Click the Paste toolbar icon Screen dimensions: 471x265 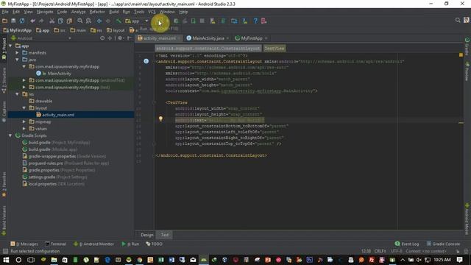(69, 21)
